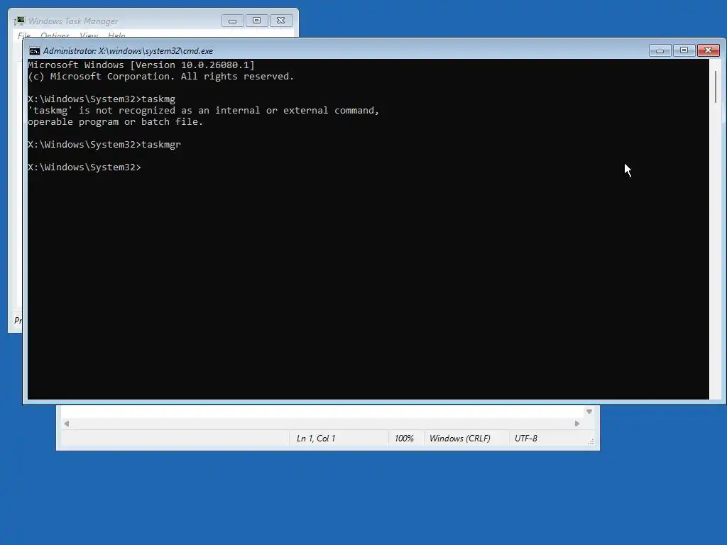Click 'UTF-8' encoding in status bar
Viewport: 727px width, 545px height.
pos(526,439)
